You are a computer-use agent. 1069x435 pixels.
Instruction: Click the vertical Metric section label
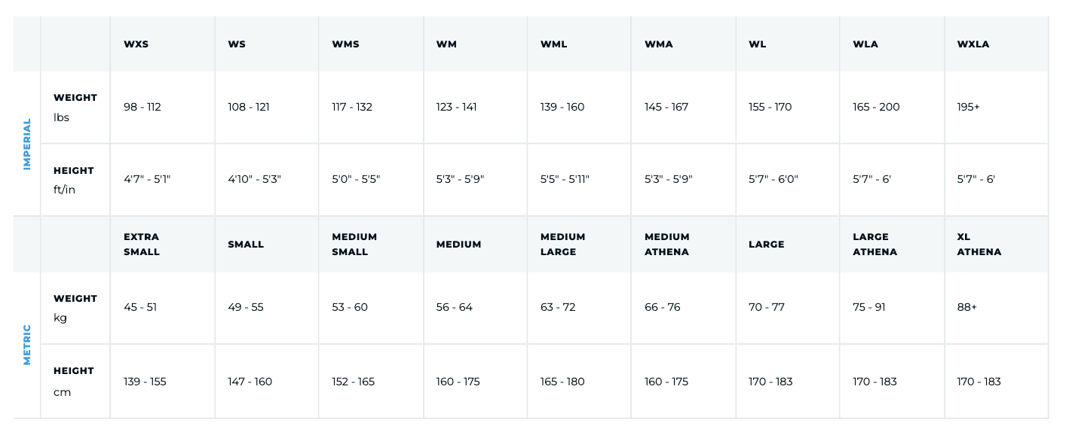(x=27, y=345)
